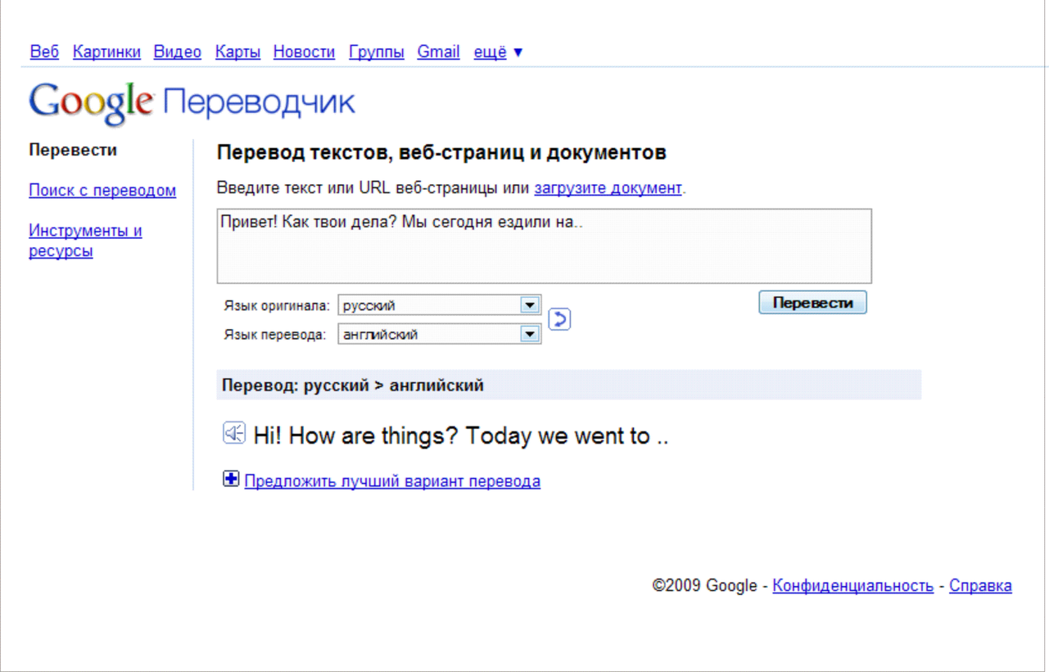Open the Веб link in top navigation
The width and height of the screenshot is (1049, 672).
pos(44,52)
